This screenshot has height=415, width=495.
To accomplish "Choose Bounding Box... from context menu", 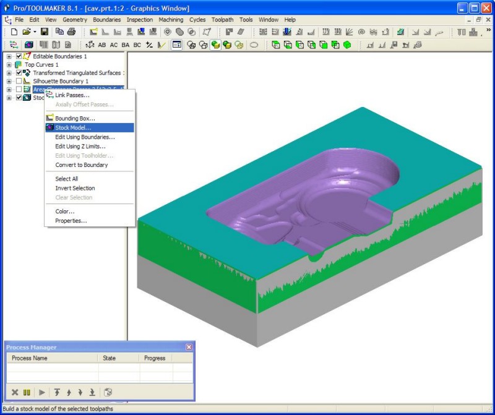I will pos(90,118).
